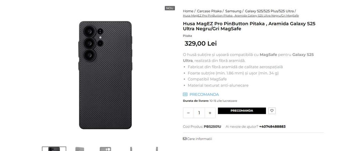This screenshot has width=345, height=151.
Task: Increase quantity with plus button
Action: (x=210, y=113)
